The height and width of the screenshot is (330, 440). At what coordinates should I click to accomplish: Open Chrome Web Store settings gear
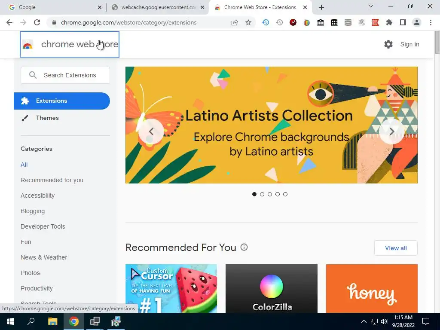pos(388,44)
